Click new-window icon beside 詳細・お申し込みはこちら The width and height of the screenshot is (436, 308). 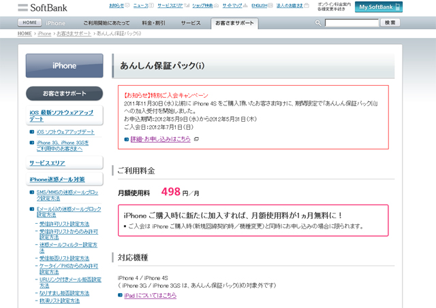pos(196,139)
